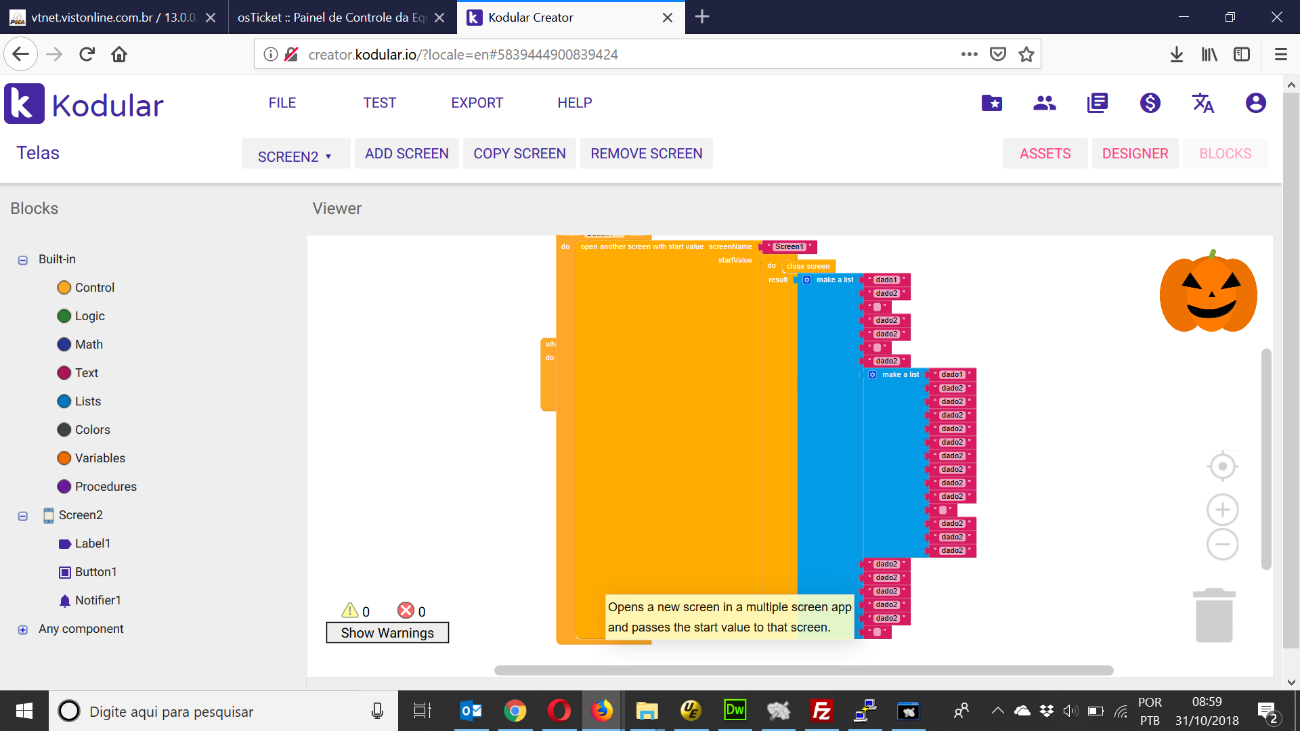Click the workspace trash can
Viewport: 1300px width, 731px height.
click(x=1214, y=615)
